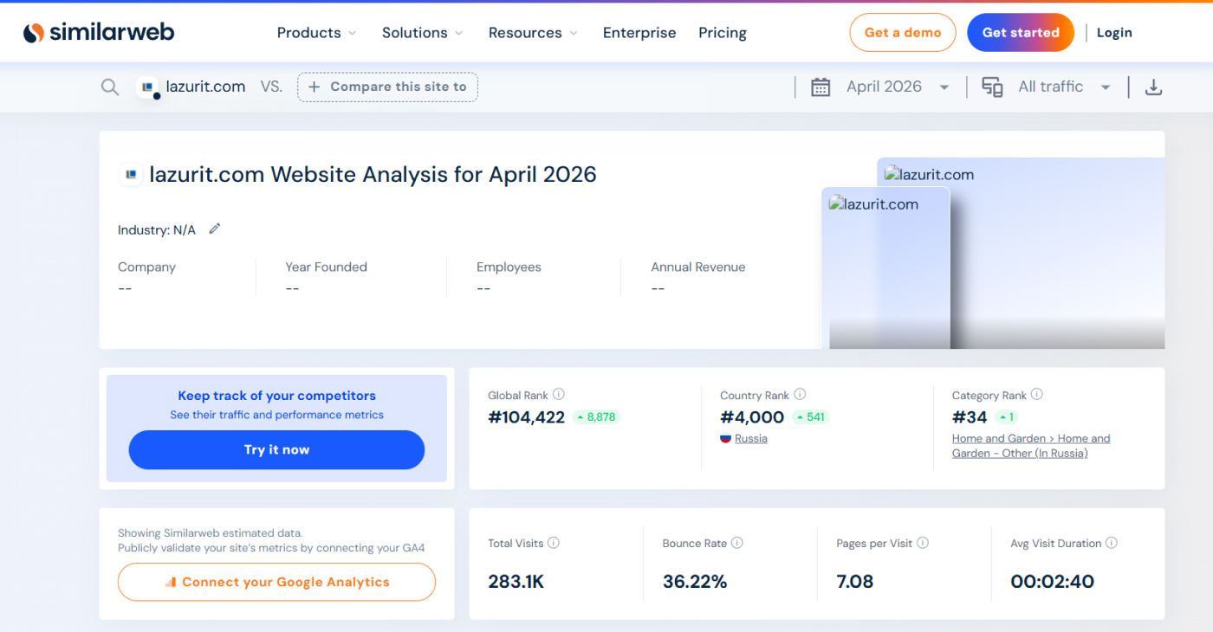This screenshot has width=1213, height=632.
Task: Open the All traffic dropdown
Action: [x=1065, y=87]
